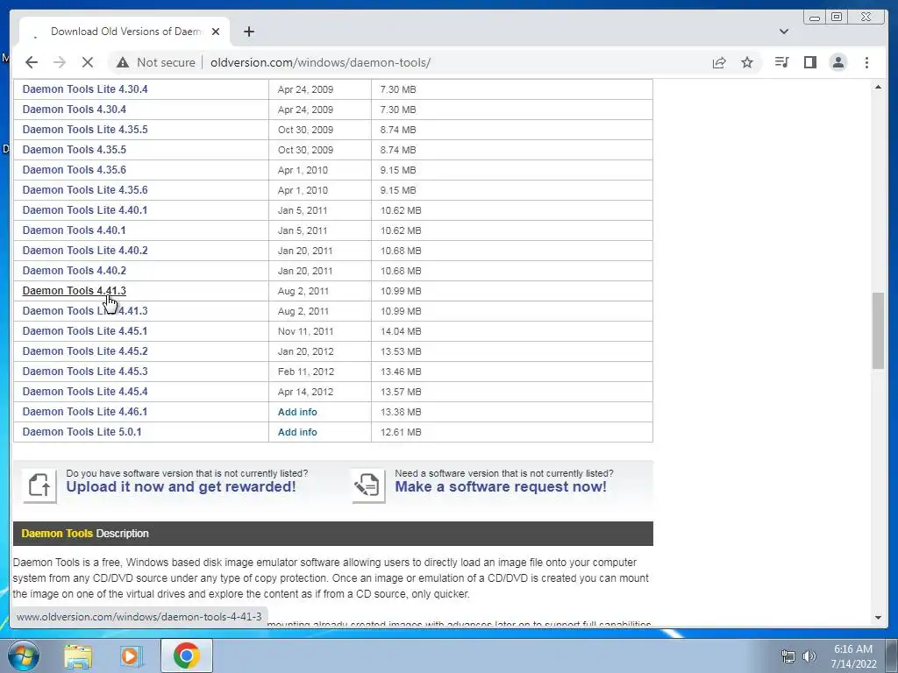Click the address bar URL
The width and height of the screenshot is (898, 673).
click(x=320, y=62)
